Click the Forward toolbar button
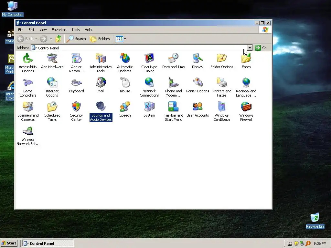 click(x=44, y=39)
